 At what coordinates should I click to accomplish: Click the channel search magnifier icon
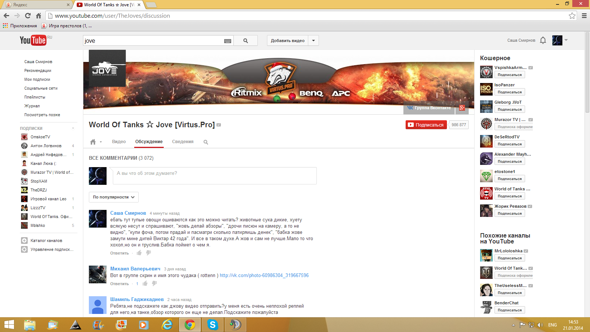(206, 142)
